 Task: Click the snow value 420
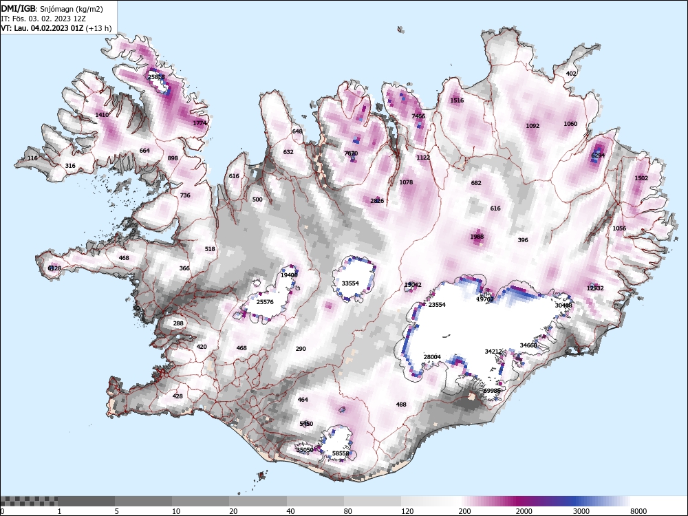coord(202,347)
